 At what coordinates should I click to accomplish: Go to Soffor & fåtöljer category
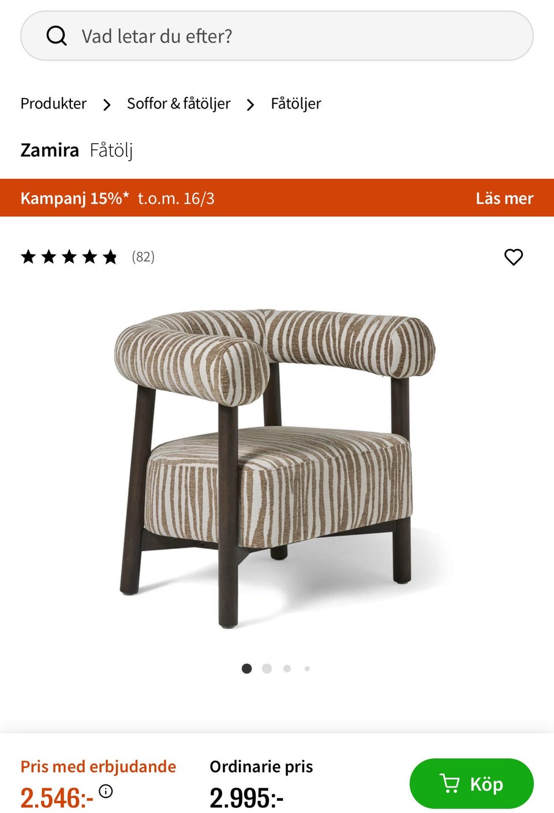[x=178, y=103]
